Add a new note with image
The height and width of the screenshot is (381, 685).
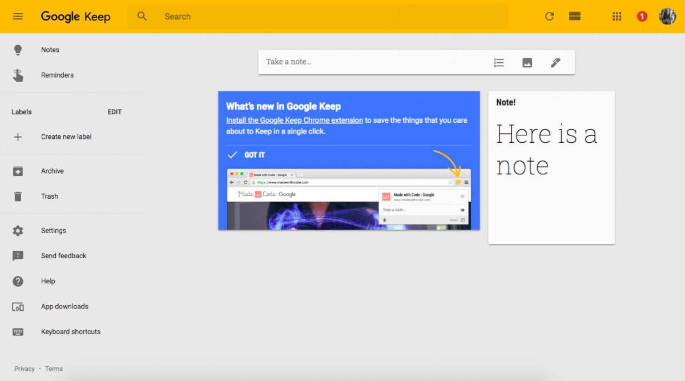point(527,62)
